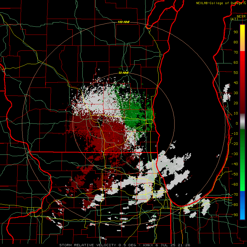Click the "-40" scale value
Image resolution: width=247 pixels, height=247 pixels.
[235, 164]
